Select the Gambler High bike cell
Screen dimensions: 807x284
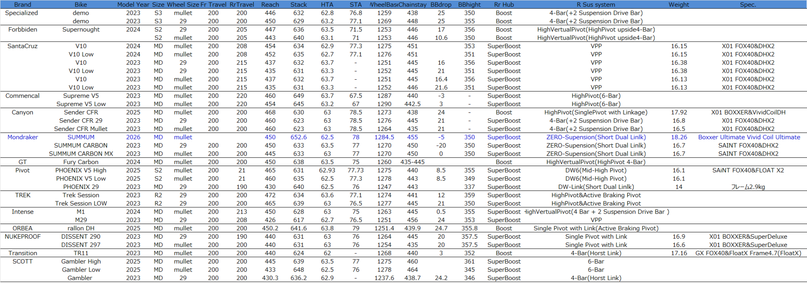tap(81, 261)
